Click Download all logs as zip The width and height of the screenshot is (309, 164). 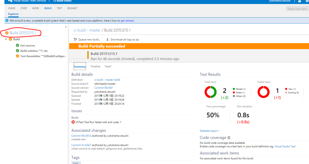[123, 40]
